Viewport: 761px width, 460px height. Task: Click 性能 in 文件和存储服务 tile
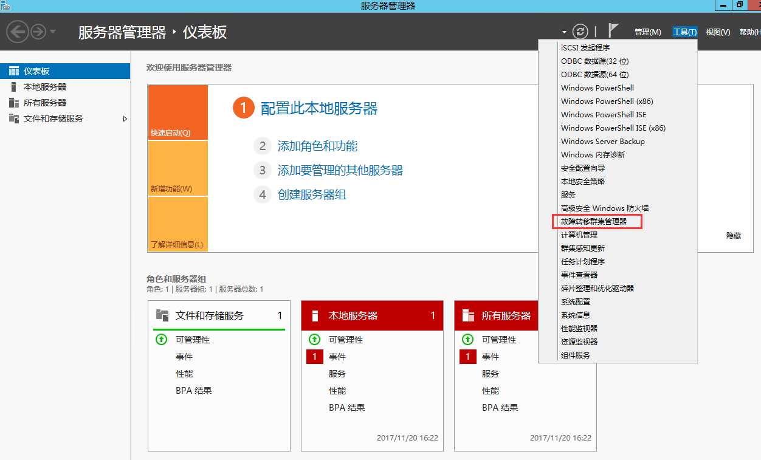click(x=184, y=374)
